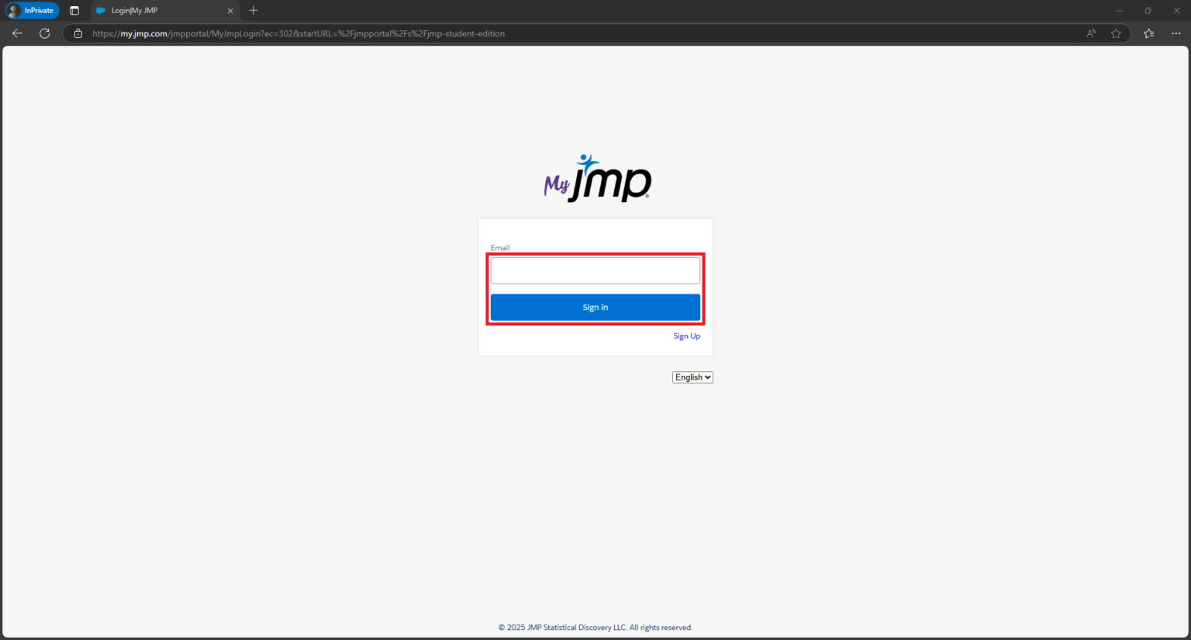
Task: Click the Read aloud icon
Action: tap(1090, 33)
